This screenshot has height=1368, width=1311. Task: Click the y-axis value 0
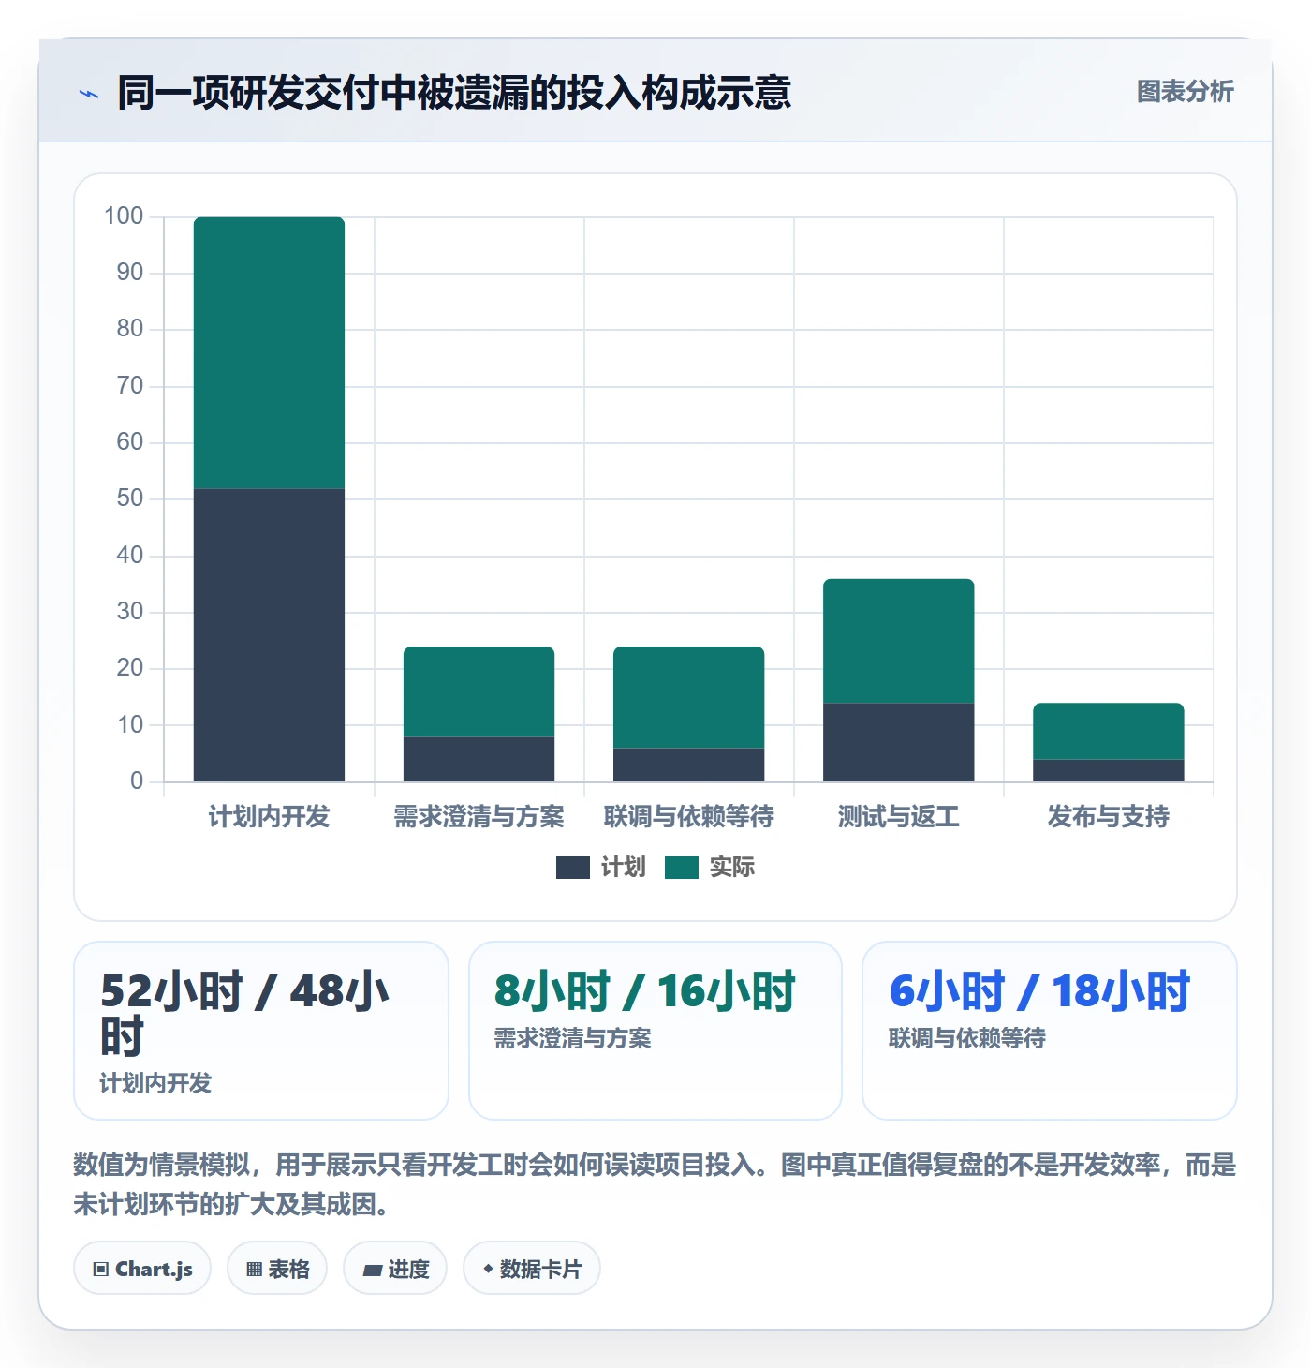(x=137, y=781)
